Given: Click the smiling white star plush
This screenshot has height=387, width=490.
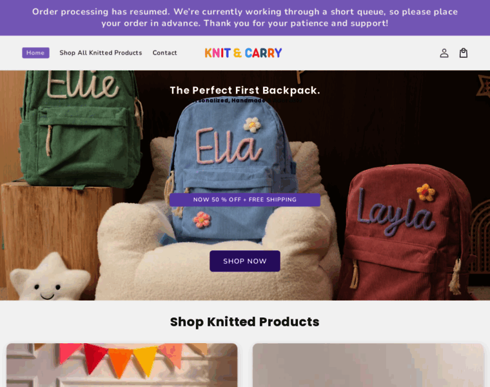Looking at the screenshot, I should [50, 277].
